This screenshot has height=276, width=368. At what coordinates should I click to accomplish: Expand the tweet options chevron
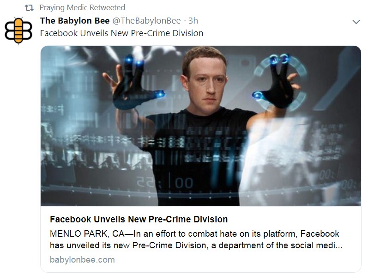(x=356, y=22)
